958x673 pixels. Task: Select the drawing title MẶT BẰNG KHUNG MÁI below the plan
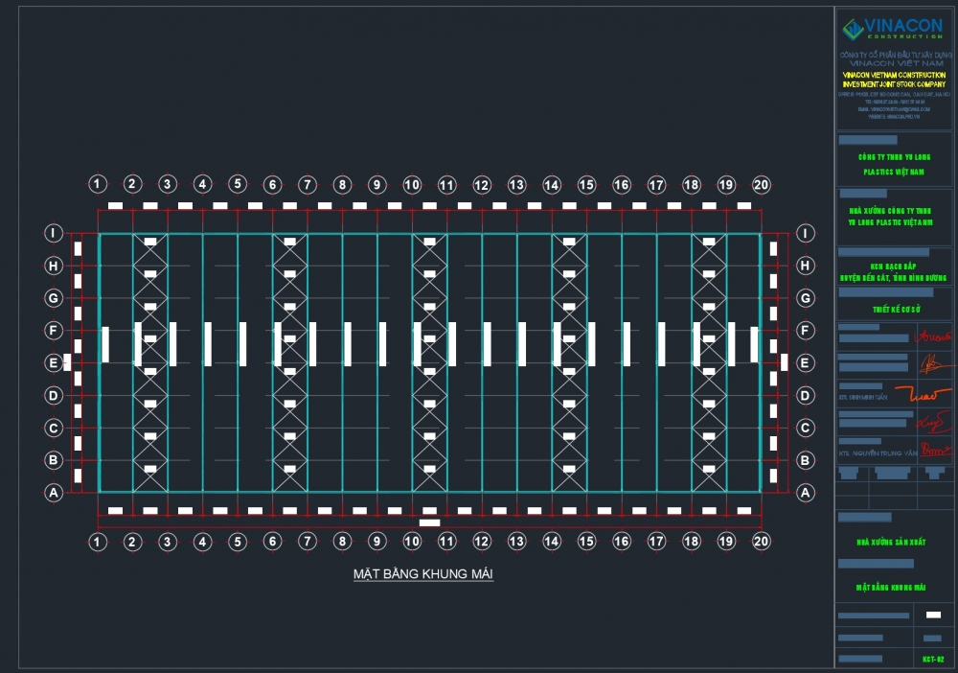422,574
